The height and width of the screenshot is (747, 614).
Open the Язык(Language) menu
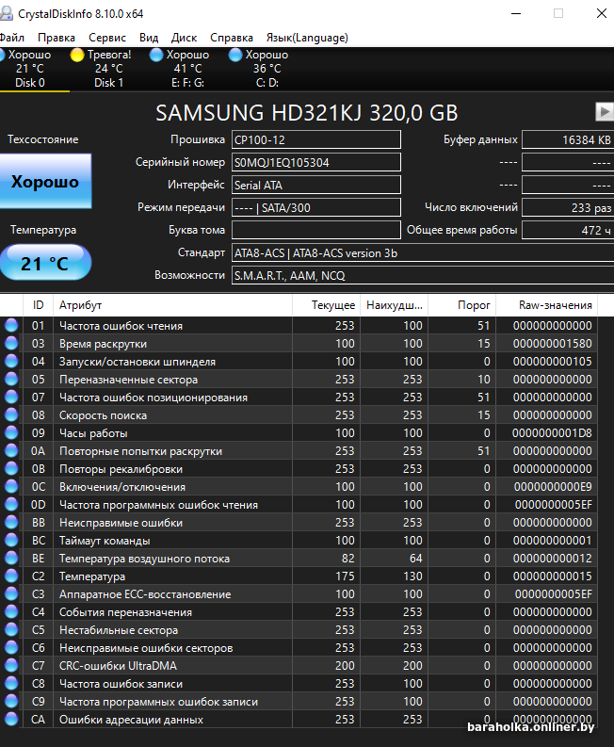click(307, 38)
